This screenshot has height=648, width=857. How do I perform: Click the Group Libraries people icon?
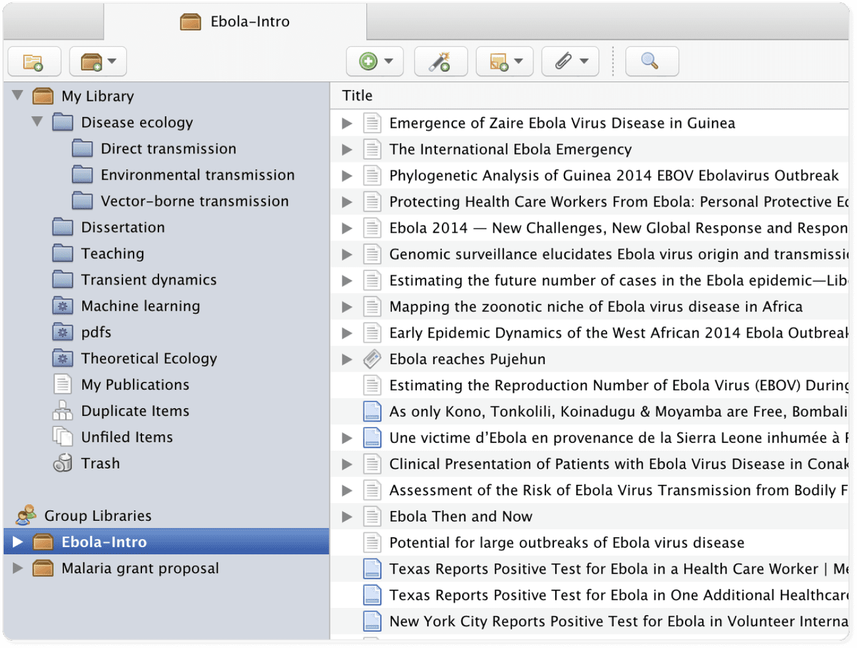point(27,515)
